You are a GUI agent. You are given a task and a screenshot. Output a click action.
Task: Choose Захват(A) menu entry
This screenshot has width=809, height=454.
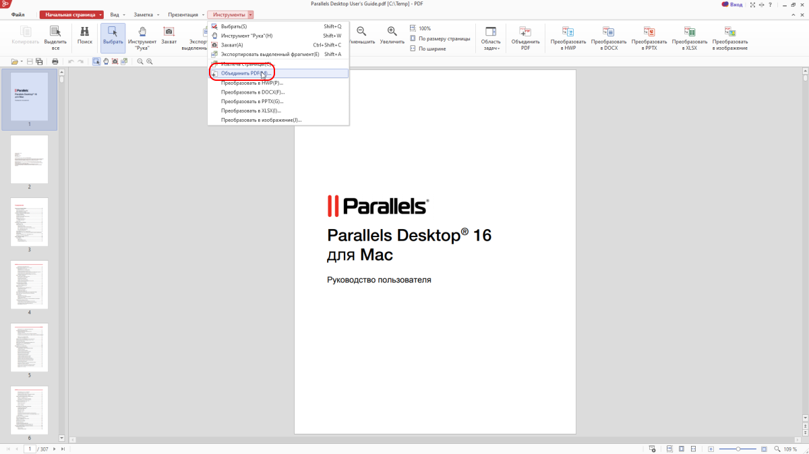[x=278, y=45]
